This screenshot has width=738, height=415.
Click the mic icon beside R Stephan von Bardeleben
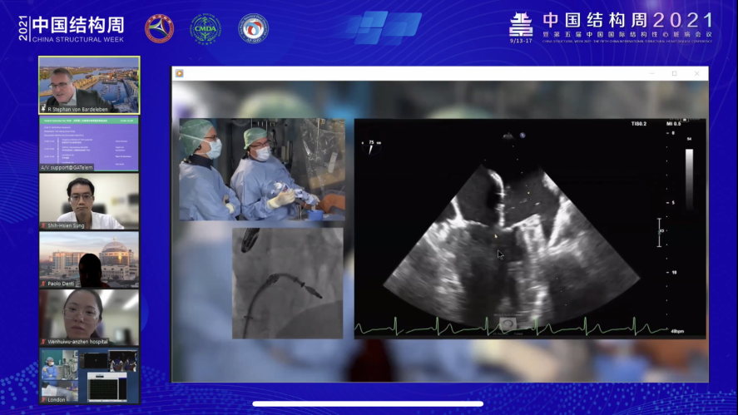point(43,109)
